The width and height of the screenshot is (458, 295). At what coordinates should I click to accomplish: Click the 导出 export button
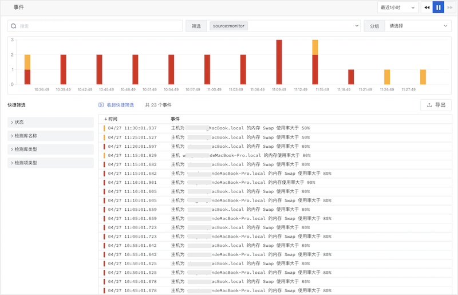coord(436,105)
